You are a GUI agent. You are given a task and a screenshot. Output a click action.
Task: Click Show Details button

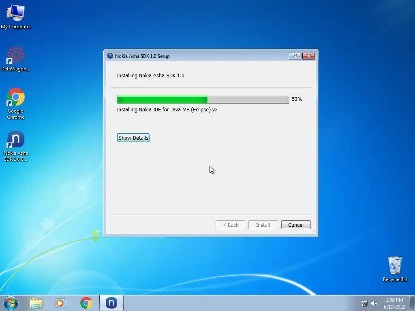tap(133, 138)
